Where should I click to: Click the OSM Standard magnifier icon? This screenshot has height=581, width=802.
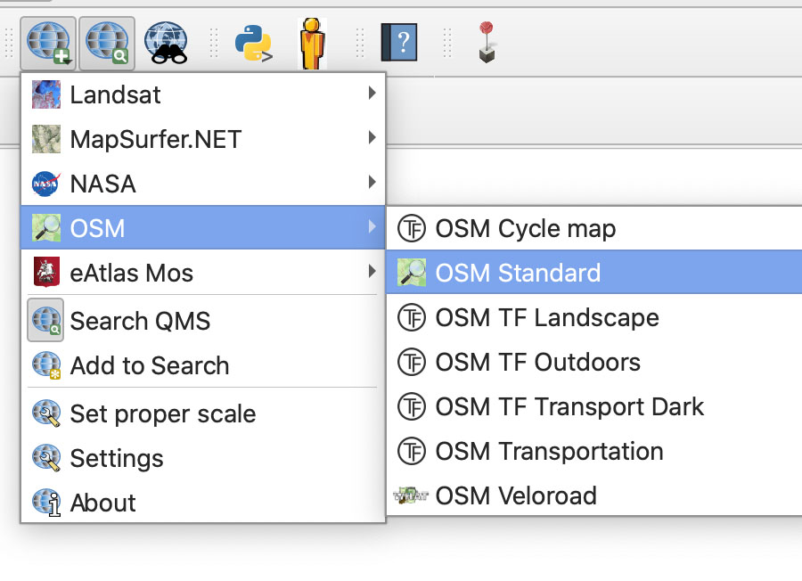(x=411, y=273)
